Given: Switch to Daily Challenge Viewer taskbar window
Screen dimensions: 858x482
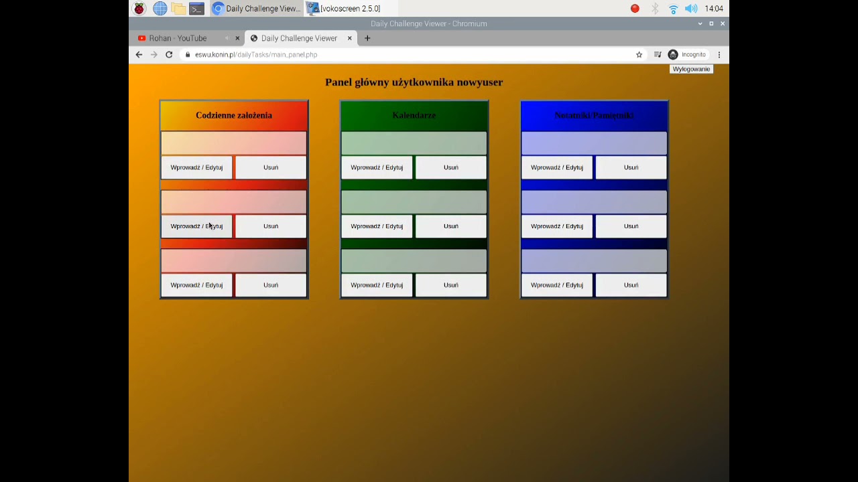Looking at the screenshot, I should (256, 9).
